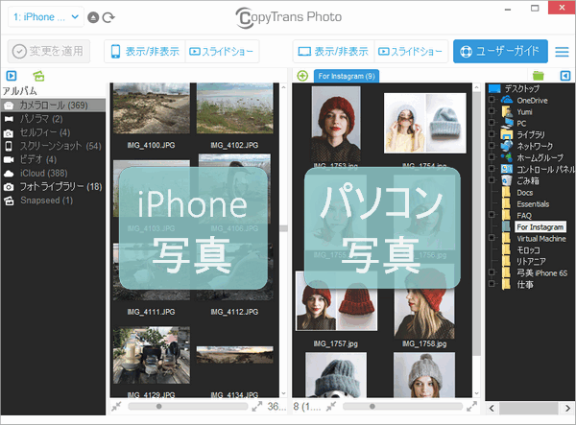
Task: Click folder tree horizontal scrollbar right arrow
Action: (x=567, y=408)
